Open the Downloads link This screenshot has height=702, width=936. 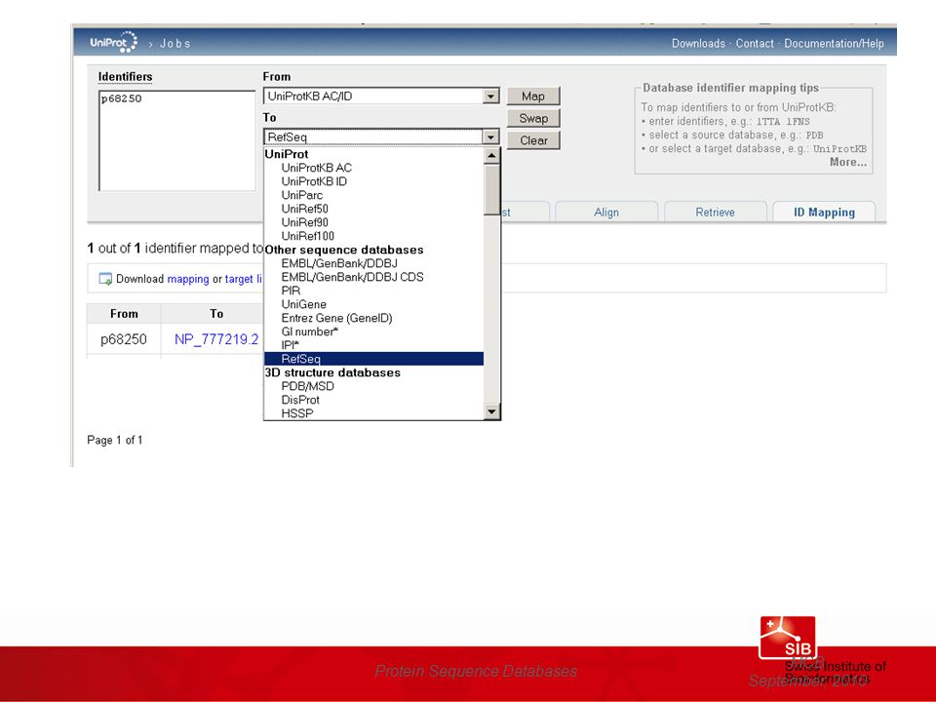(x=698, y=44)
